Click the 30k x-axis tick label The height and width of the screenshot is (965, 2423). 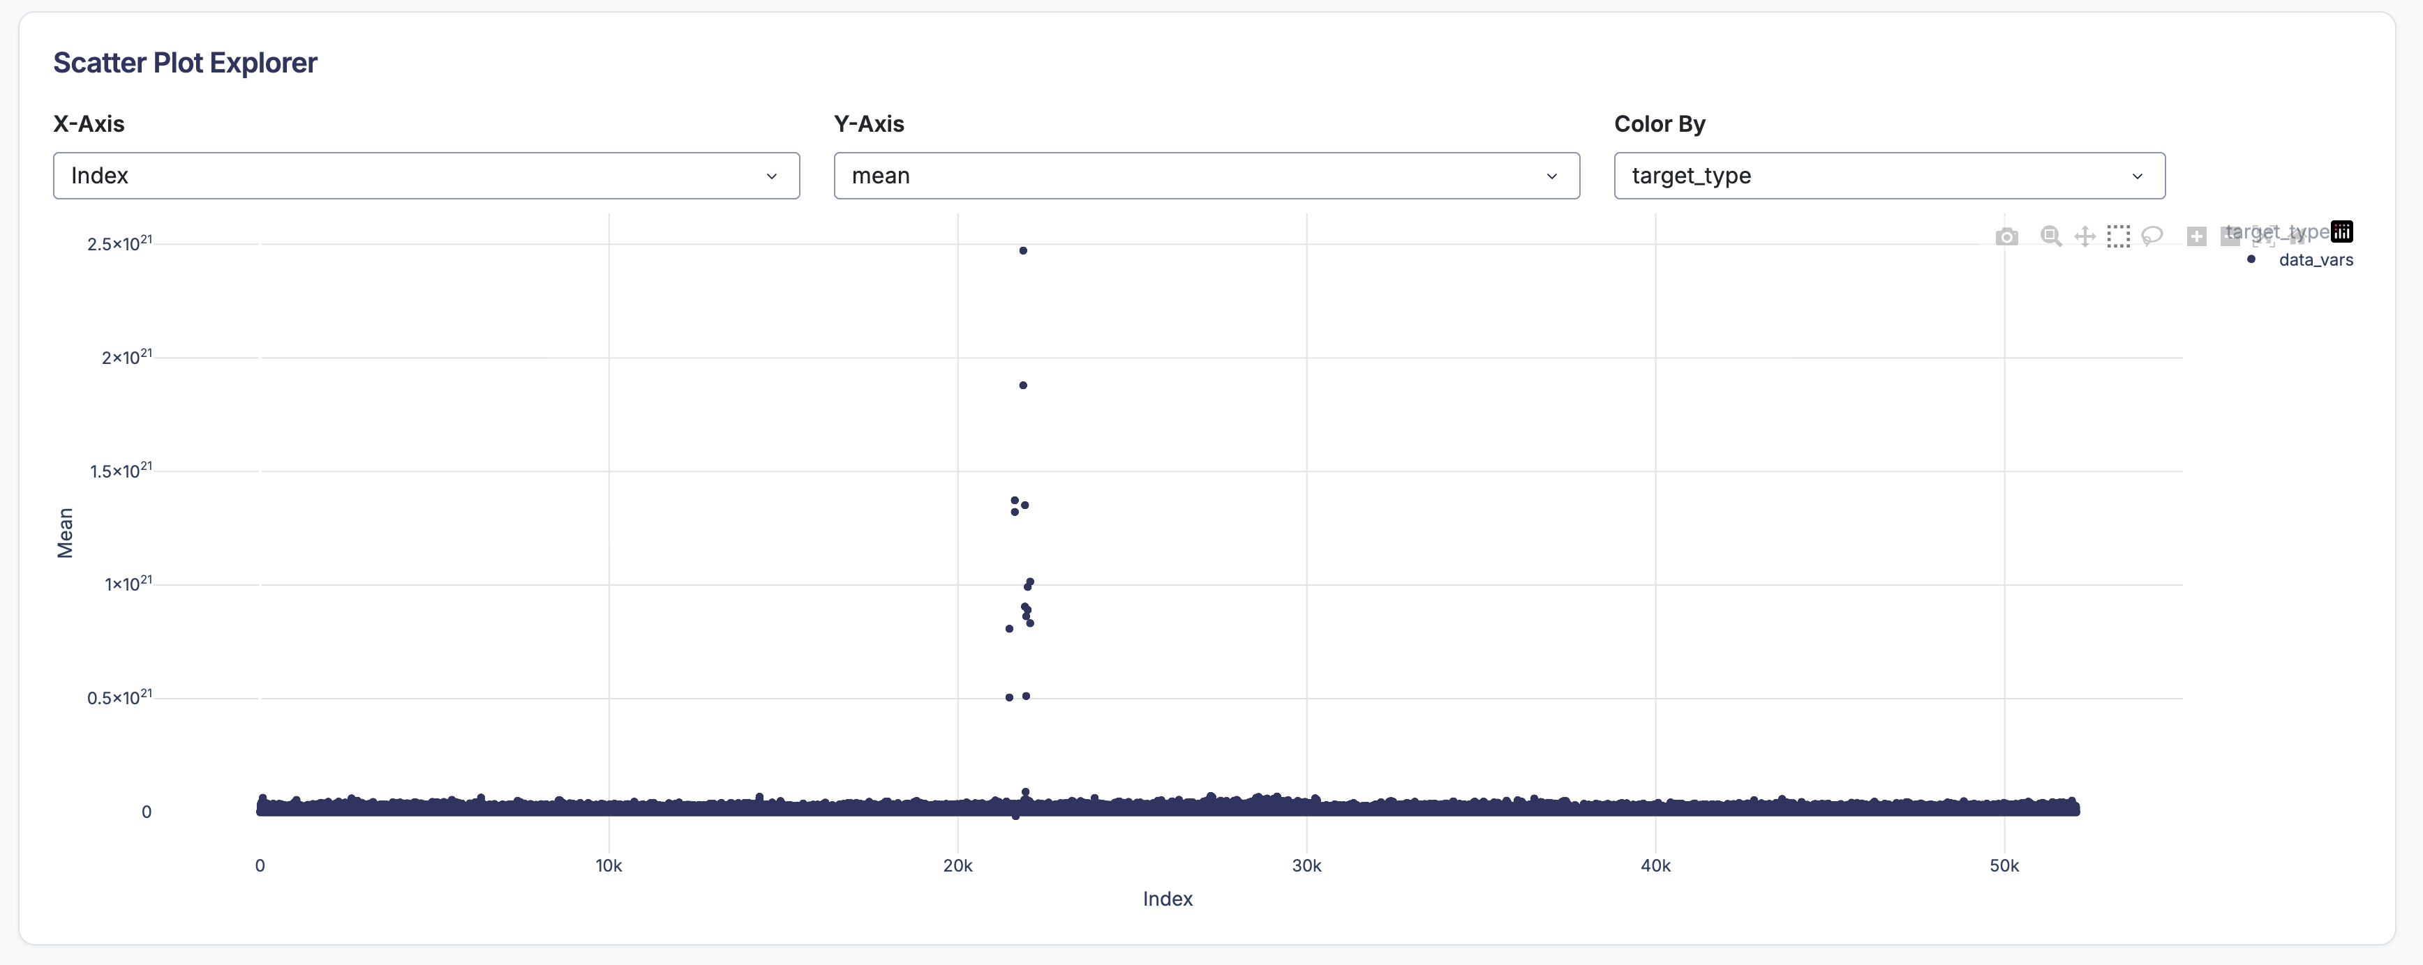click(1306, 865)
